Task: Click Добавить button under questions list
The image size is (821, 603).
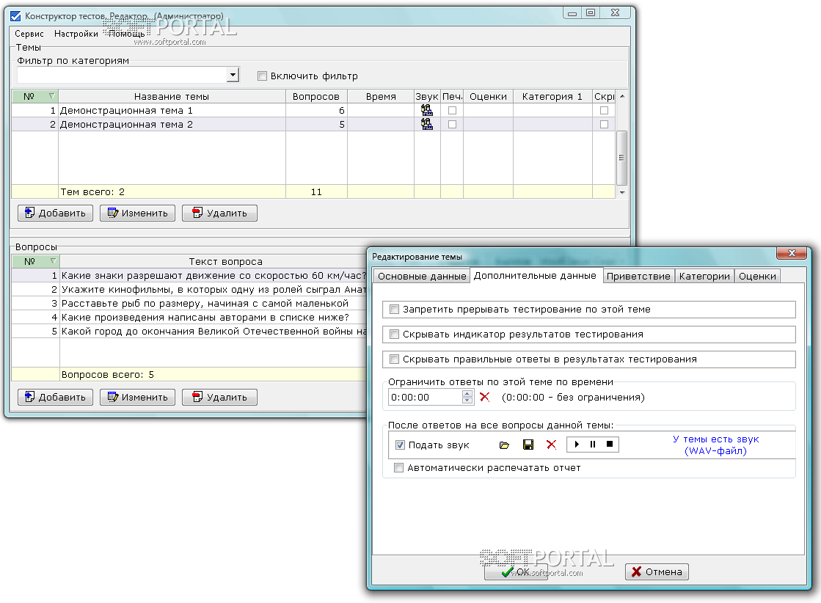Action: tap(56, 398)
